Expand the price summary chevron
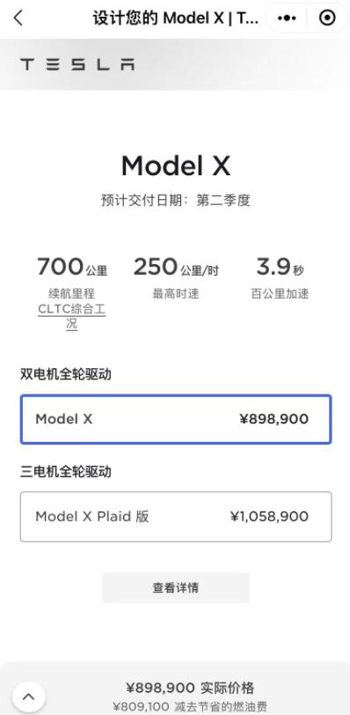Viewport: 350px width, 715px height. [29, 697]
